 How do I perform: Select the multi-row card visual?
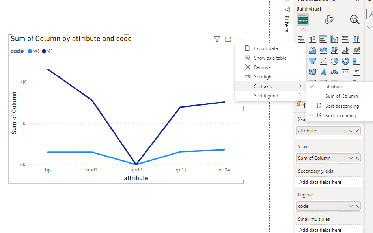pyautogui.click(x=356, y=72)
